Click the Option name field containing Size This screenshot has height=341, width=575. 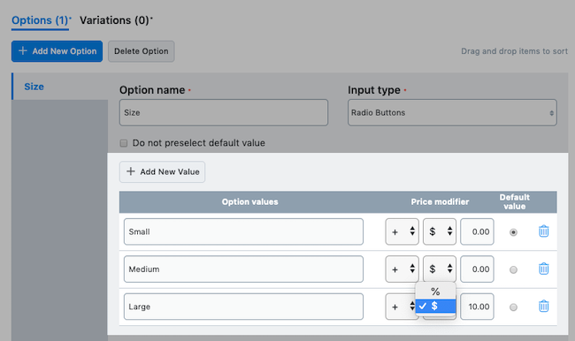pyautogui.click(x=224, y=112)
